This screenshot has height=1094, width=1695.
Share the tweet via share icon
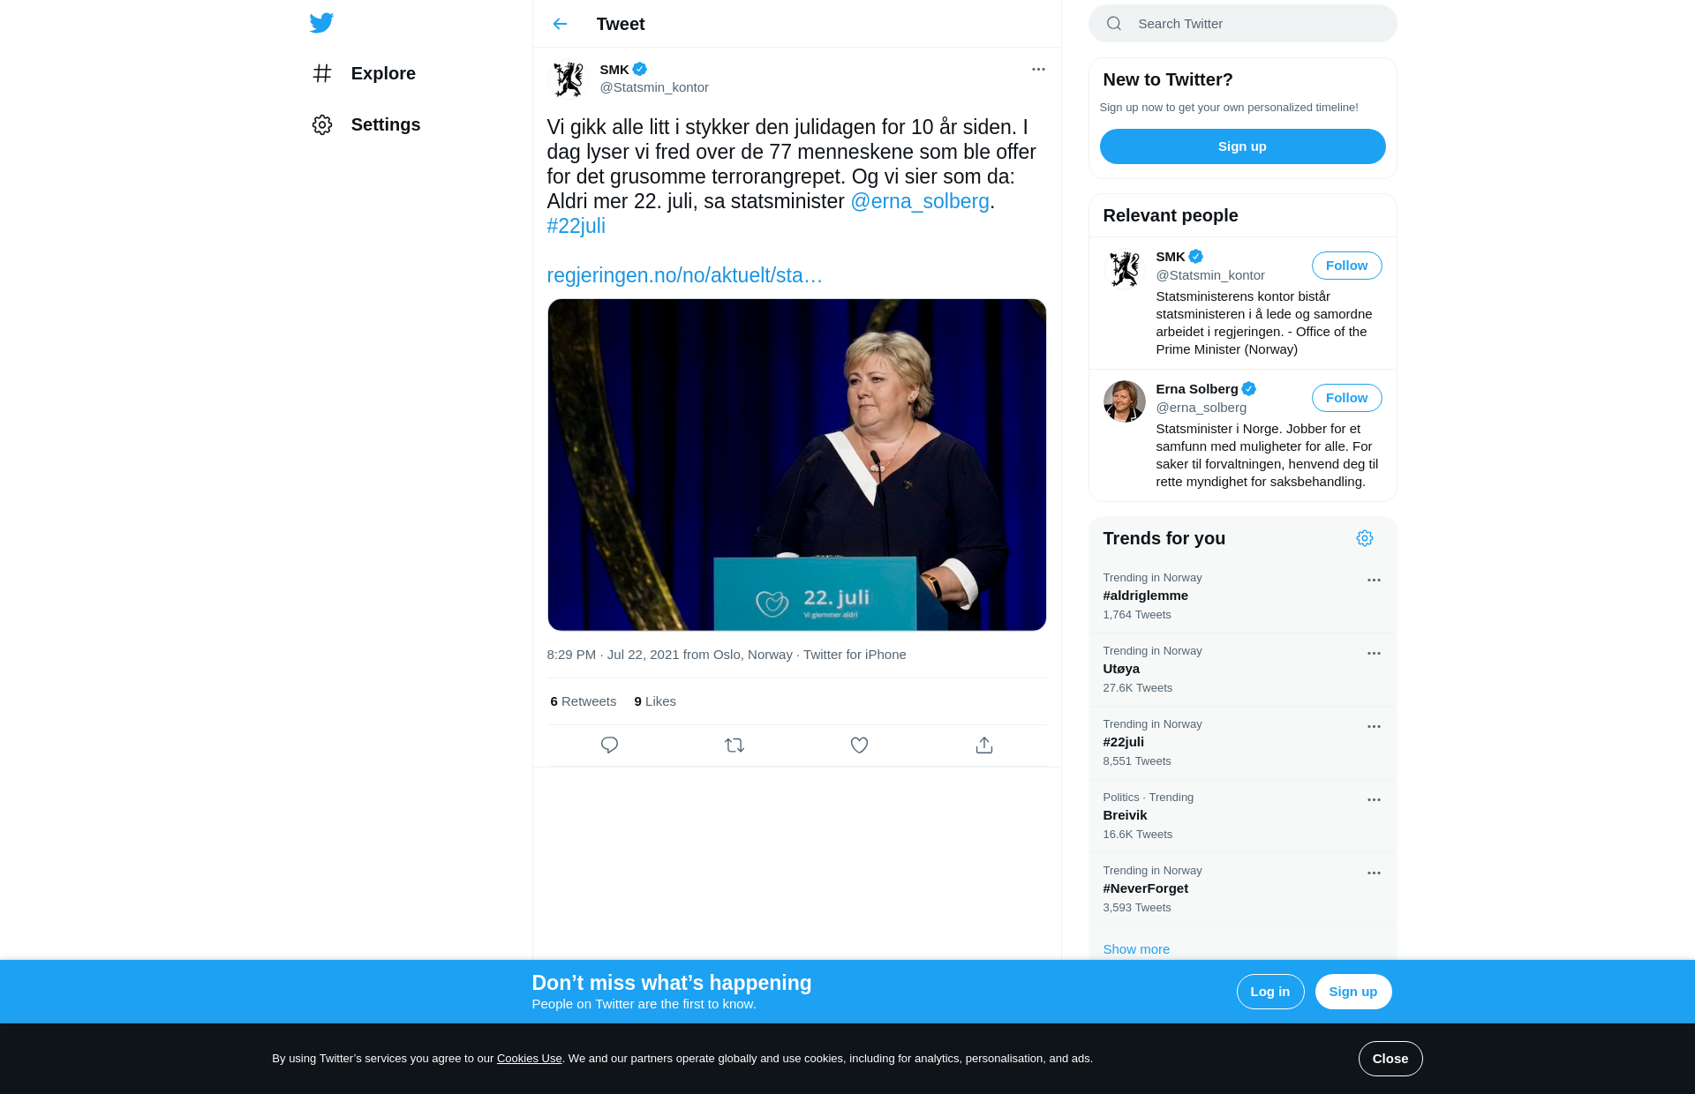(984, 745)
